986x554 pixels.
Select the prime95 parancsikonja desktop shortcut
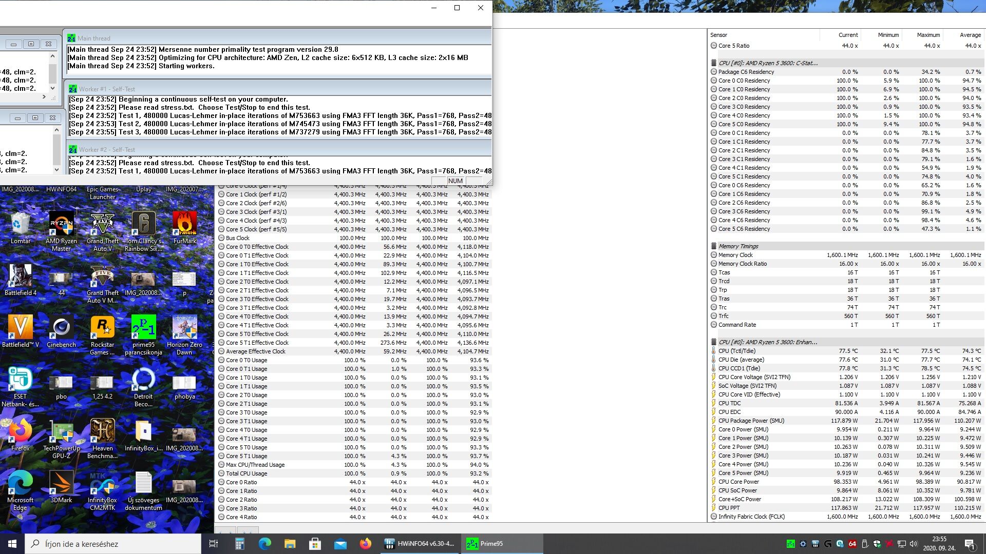click(144, 335)
